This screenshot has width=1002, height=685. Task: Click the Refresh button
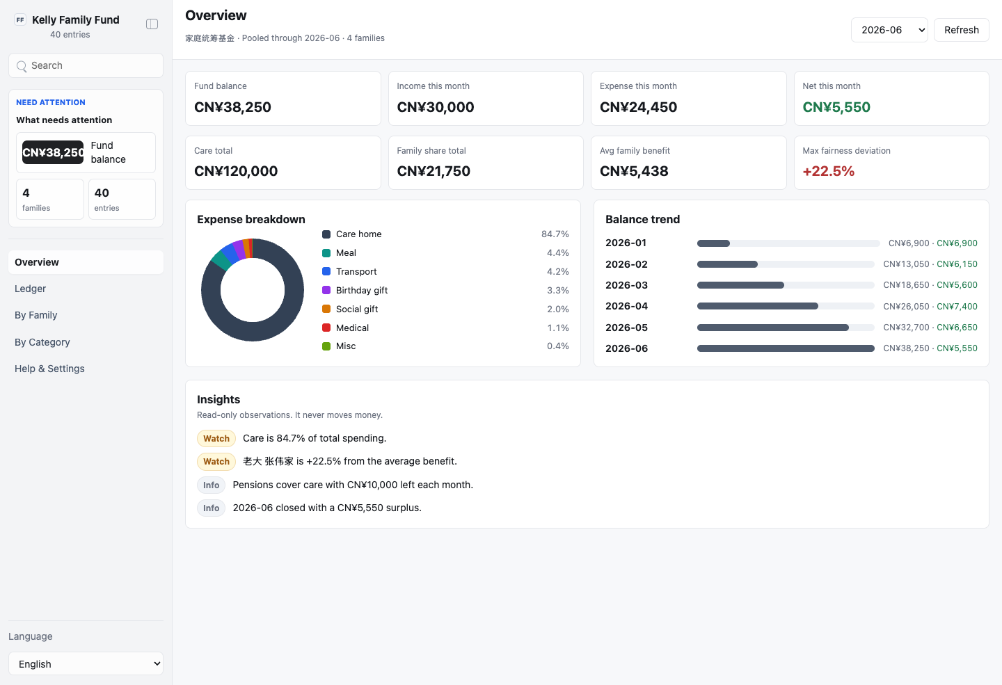[x=962, y=30]
